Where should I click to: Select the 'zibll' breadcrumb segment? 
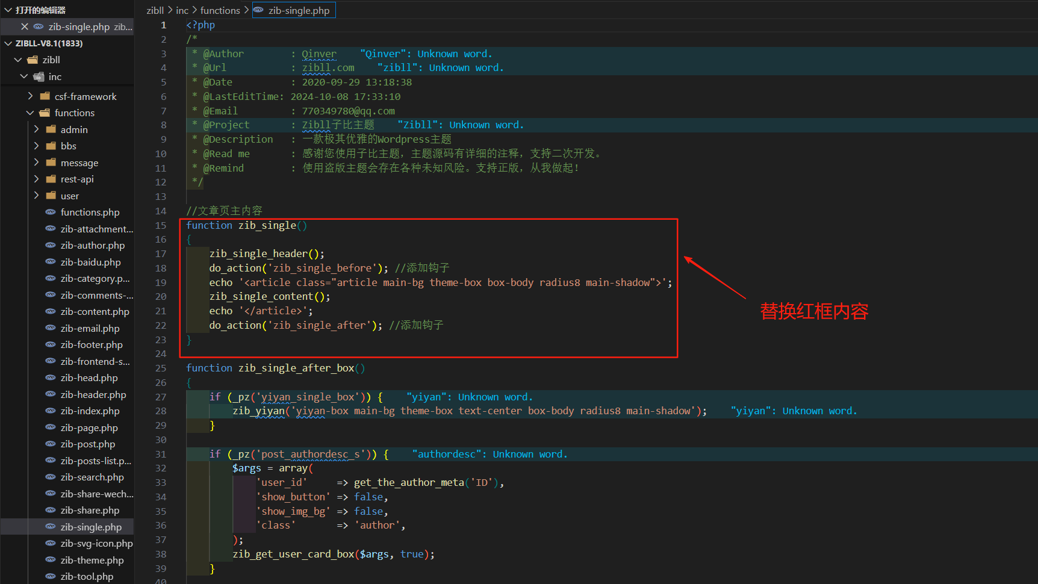155,10
